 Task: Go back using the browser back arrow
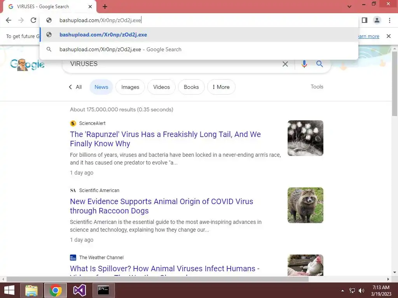point(9,20)
